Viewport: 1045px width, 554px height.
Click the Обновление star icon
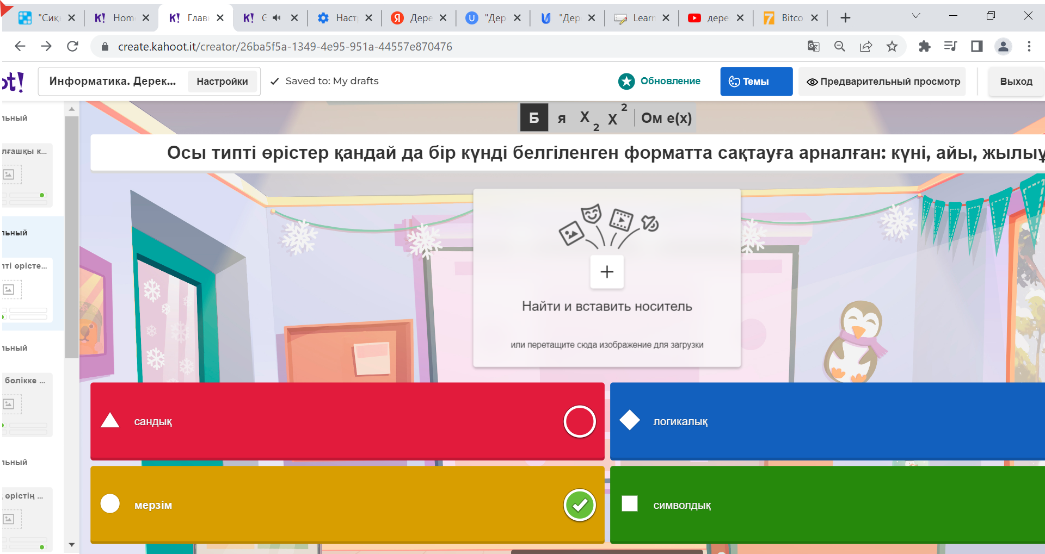626,82
